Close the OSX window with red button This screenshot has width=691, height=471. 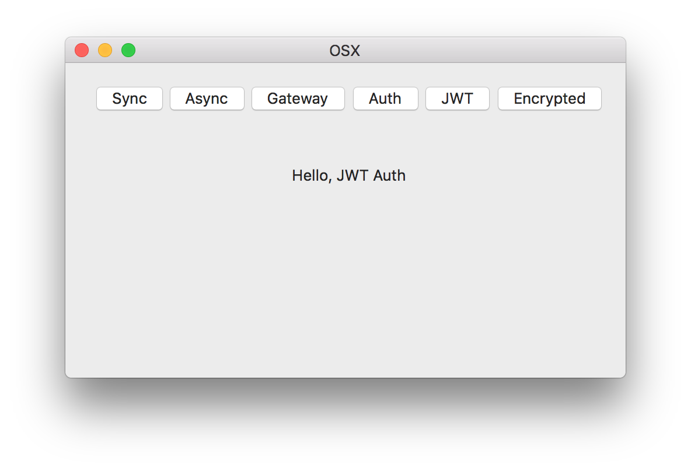tap(82, 51)
